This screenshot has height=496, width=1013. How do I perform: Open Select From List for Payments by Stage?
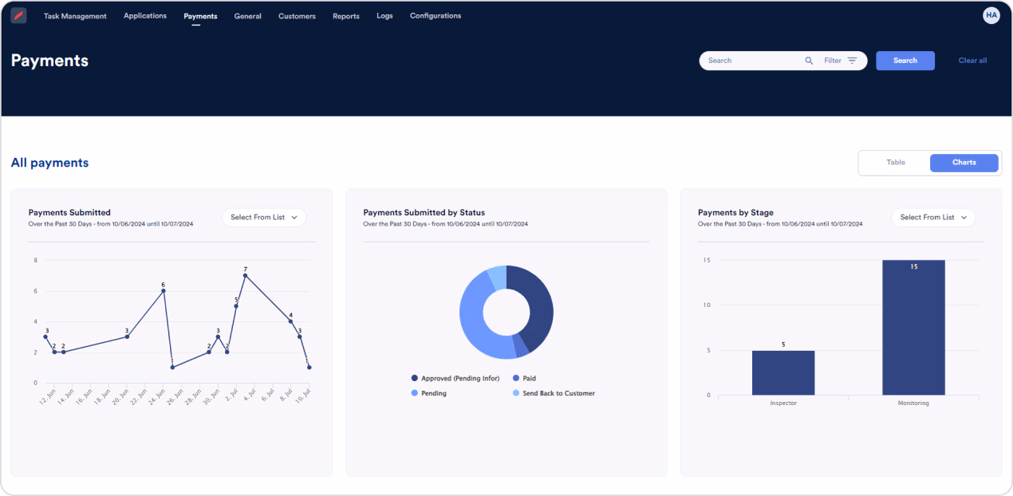[933, 217]
